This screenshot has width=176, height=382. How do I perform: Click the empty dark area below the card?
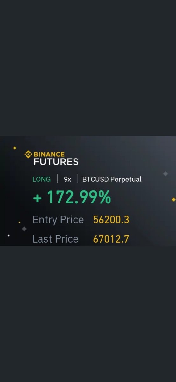pos(88,314)
